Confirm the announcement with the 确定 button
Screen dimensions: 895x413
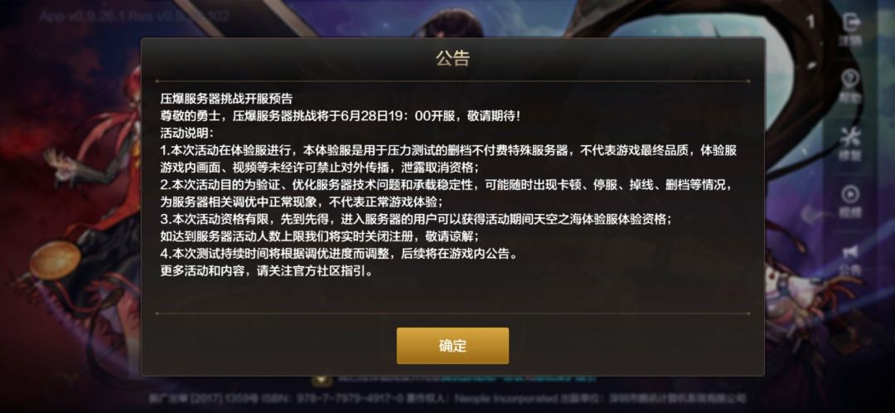(x=452, y=346)
